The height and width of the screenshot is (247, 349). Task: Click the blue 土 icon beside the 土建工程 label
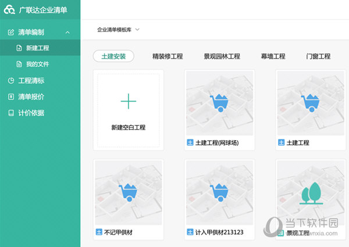(282, 142)
